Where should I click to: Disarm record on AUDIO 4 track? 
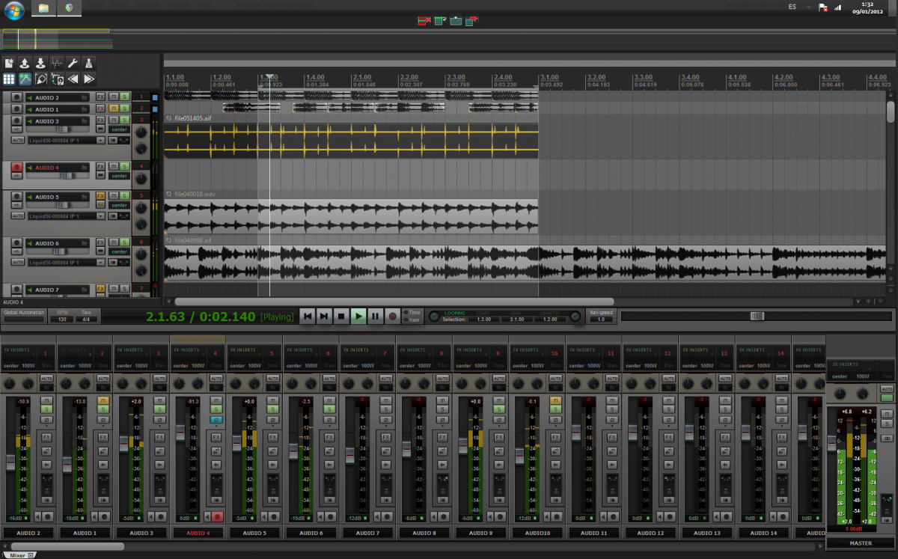coord(16,168)
